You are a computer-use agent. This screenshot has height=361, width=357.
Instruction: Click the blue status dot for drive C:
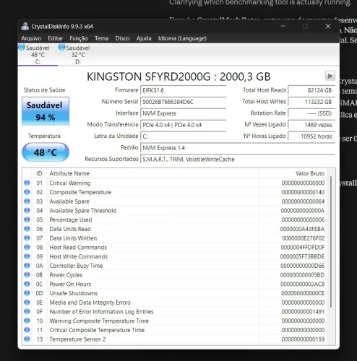22,48
